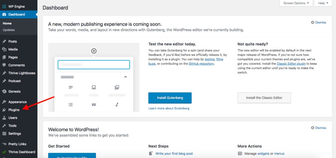The width and height of the screenshot is (336, 158).
Task: Open the Help dropdown tab
Action: coord(324,3)
